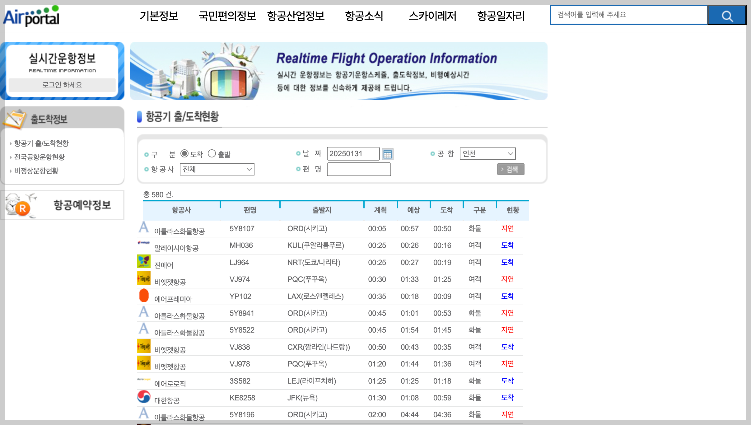The image size is (751, 425).
Task: Open the 스카이레저 menu
Action: click(x=432, y=16)
